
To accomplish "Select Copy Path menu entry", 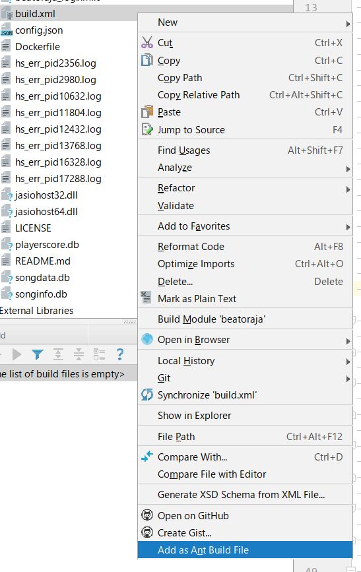I will pos(245,78).
